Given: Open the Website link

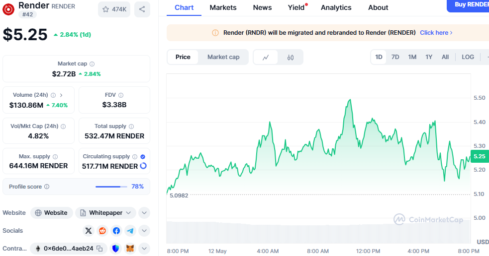Looking at the screenshot, I should [x=51, y=213].
